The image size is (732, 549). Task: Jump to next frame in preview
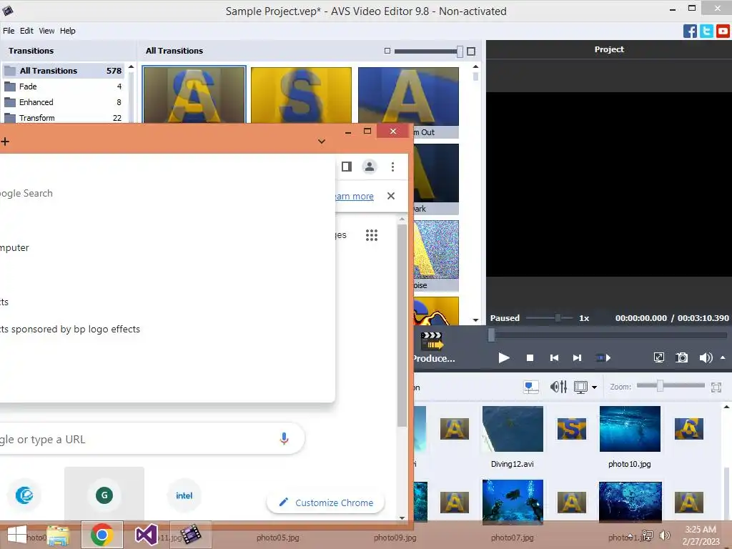point(577,358)
